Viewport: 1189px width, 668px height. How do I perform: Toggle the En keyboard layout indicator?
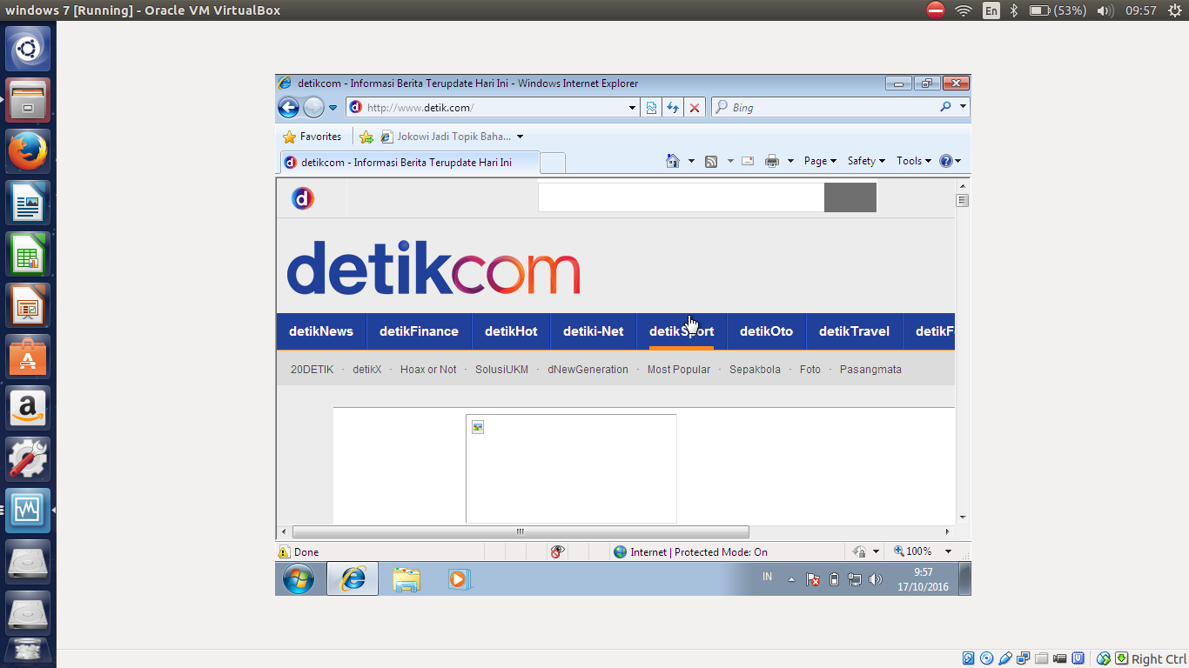(x=991, y=10)
